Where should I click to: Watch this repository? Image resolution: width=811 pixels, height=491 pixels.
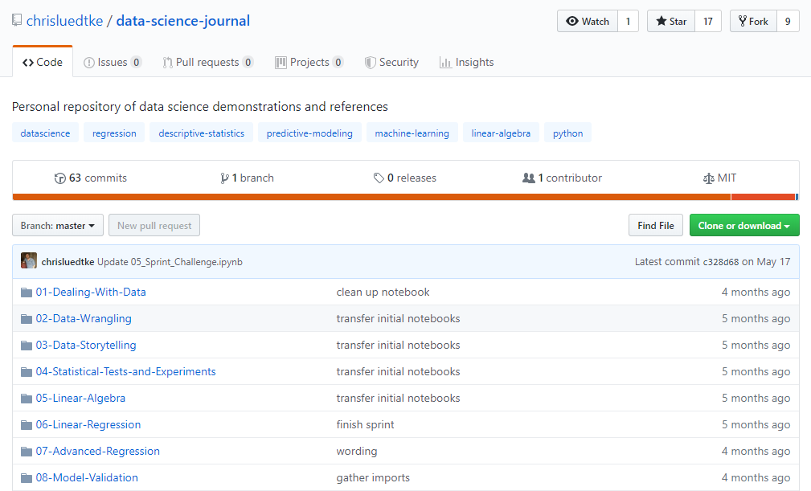(x=588, y=22)
